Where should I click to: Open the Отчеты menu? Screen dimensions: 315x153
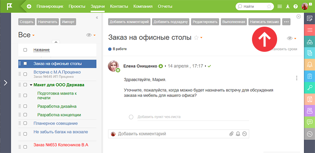[x=165, y=6]
